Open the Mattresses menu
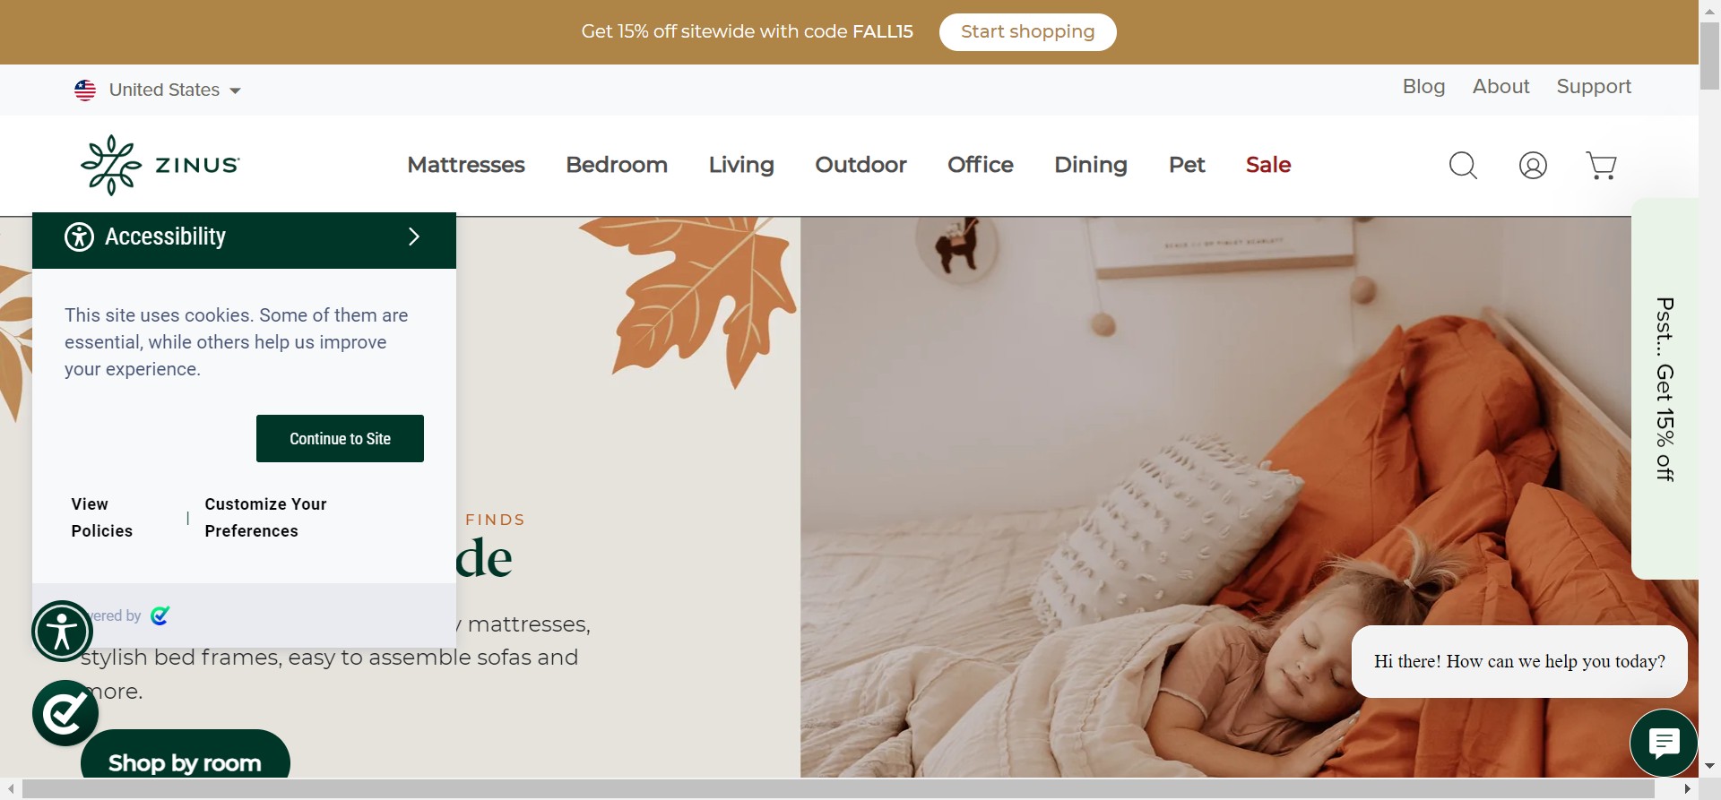The width and height of the screenshot is (1721, 800). point(466,165)
